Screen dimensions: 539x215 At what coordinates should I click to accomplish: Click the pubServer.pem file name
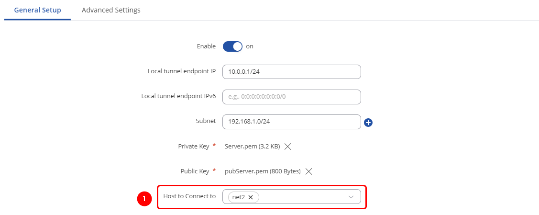(263, 171)
